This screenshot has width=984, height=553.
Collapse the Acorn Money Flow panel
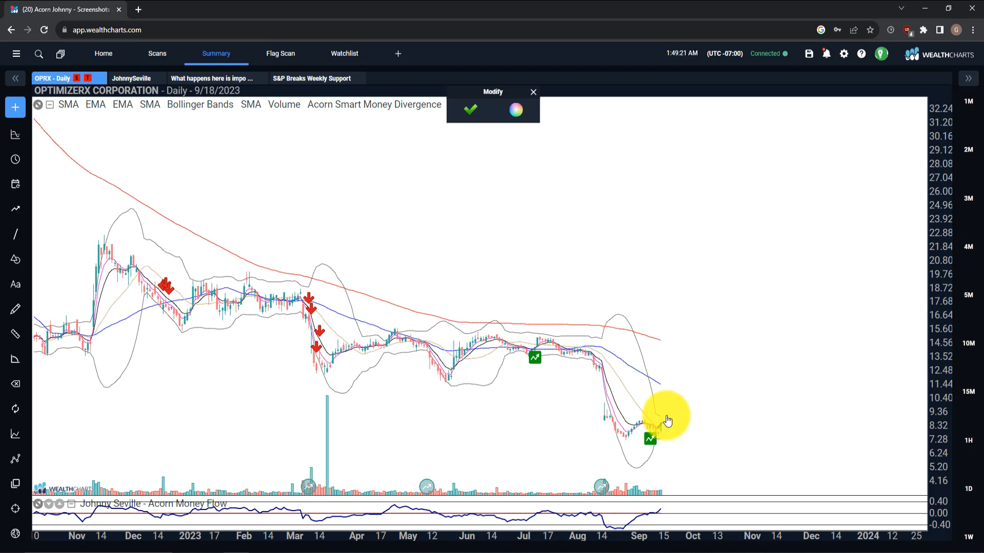(71, 504)
